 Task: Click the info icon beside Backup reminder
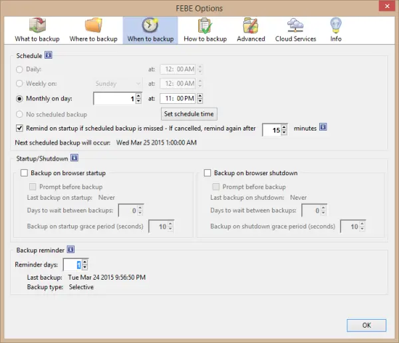(70, 249)
